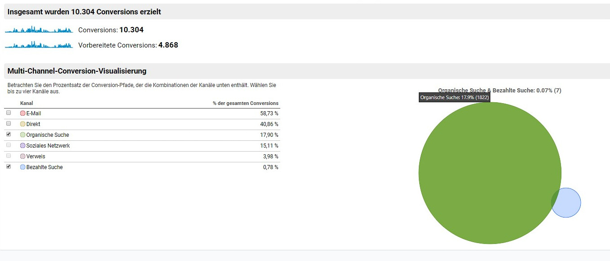Click the Verweis channel checkbox
Image resolution: width=610 pixels, height=261 pixels.
9,156
